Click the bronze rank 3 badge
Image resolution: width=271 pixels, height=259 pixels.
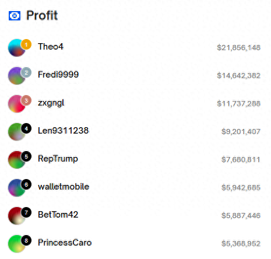tap(26, 100)
